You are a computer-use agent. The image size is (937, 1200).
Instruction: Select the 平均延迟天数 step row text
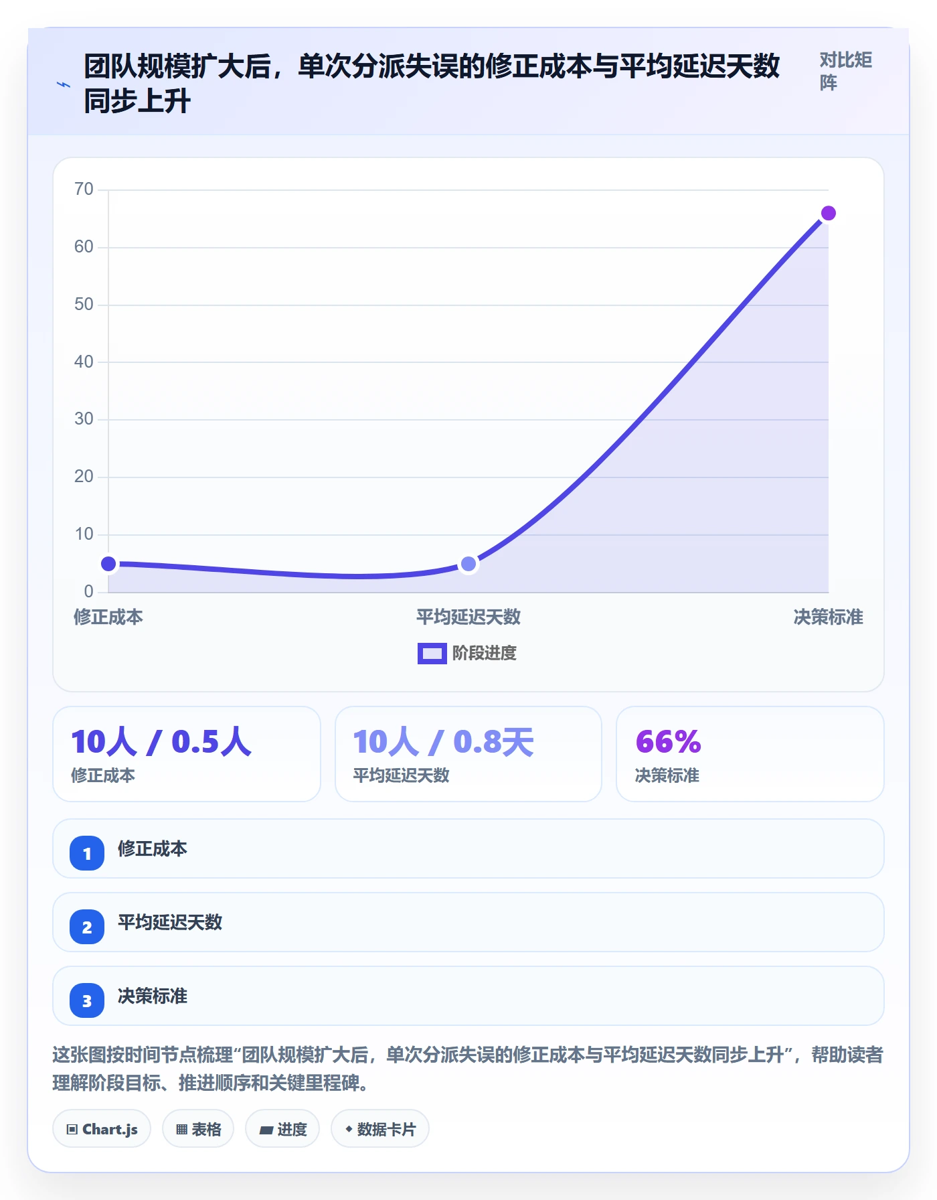(x=170, y=922)
